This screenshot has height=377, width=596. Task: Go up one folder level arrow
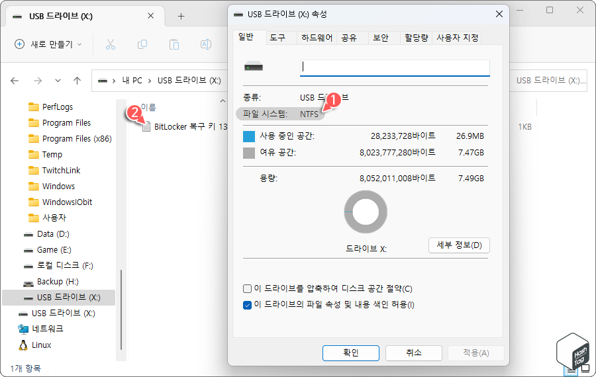pos(77,81)
